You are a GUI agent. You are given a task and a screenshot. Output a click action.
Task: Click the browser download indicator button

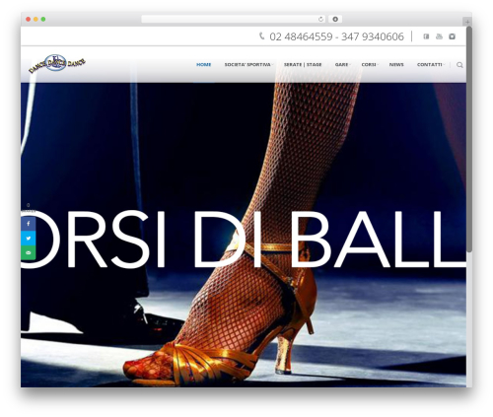[335, 20]
